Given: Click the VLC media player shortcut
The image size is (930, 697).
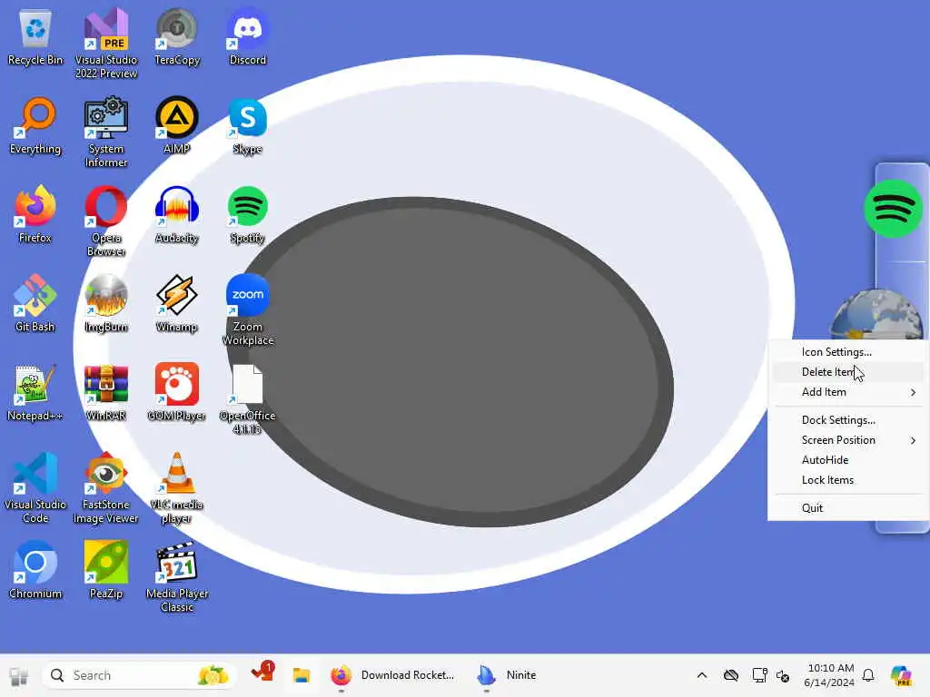Looking at the screenshot, I should point(177,488).
